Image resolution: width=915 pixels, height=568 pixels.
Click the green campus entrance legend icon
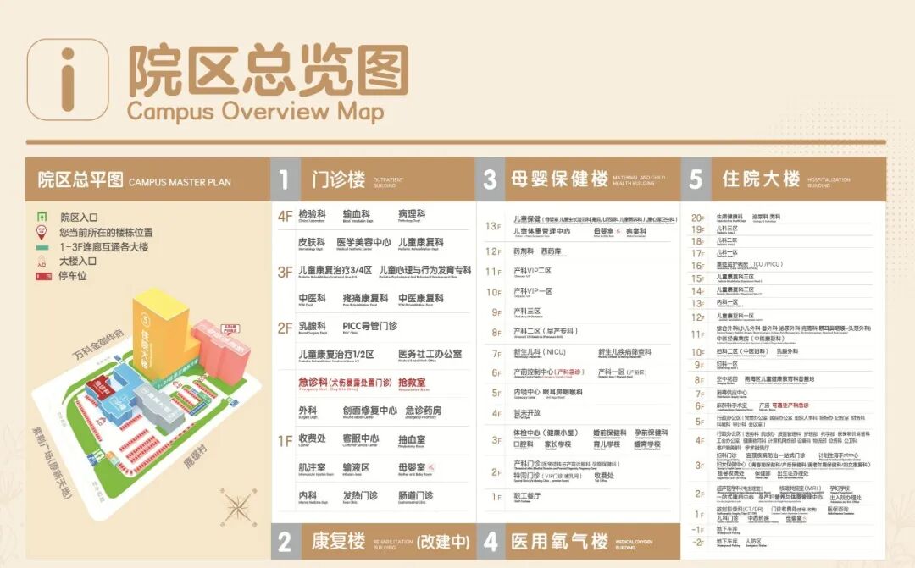[x=42, y=217]
